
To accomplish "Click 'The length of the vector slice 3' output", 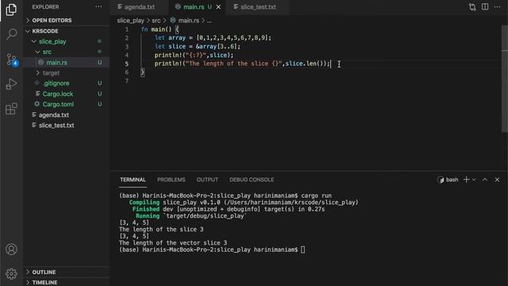I will coord(173,243).
